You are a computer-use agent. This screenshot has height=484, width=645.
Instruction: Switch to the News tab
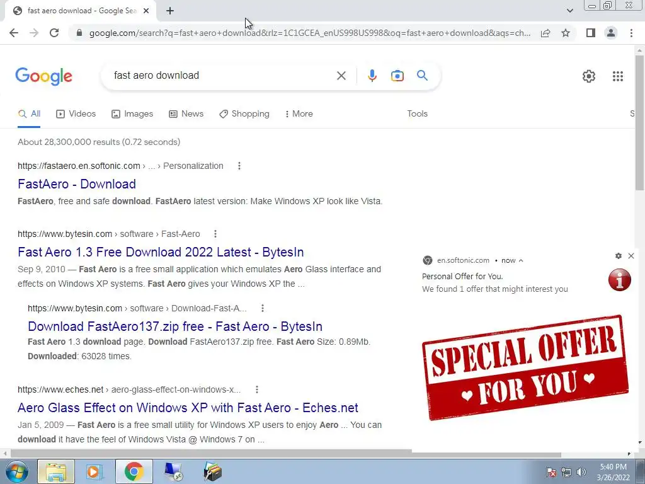tap(186, 114)
